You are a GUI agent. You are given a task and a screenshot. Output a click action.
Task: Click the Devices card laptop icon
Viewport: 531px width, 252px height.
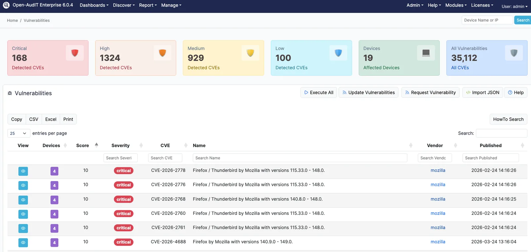coord(426,53)
